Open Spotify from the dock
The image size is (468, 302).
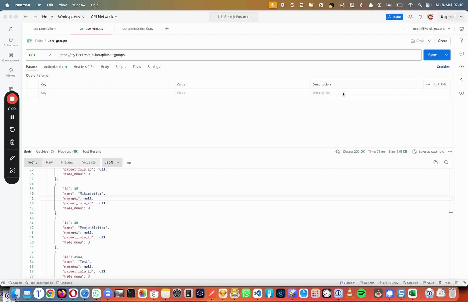(361, 293)
